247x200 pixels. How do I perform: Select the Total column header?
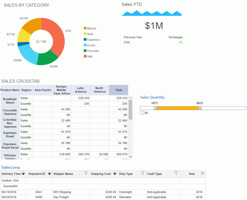coord(119,90)
